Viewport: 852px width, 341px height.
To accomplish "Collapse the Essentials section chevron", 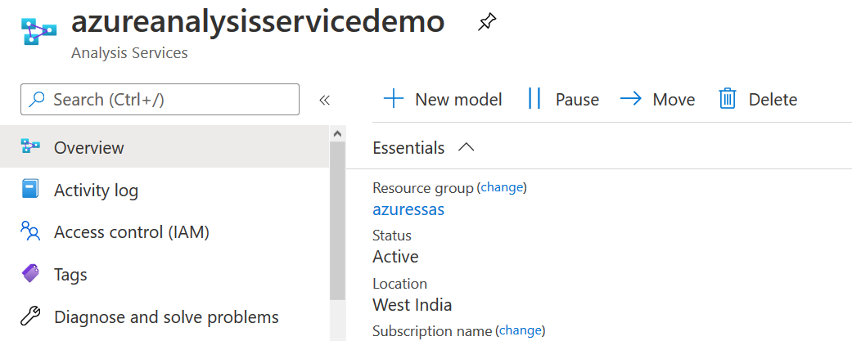I will (467, 147).
